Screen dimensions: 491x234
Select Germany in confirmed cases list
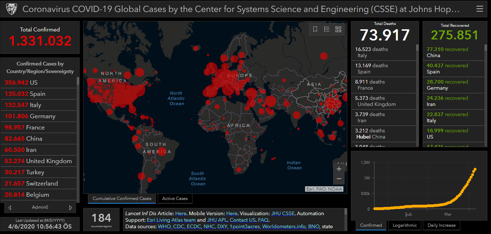(x=39, y=116)
